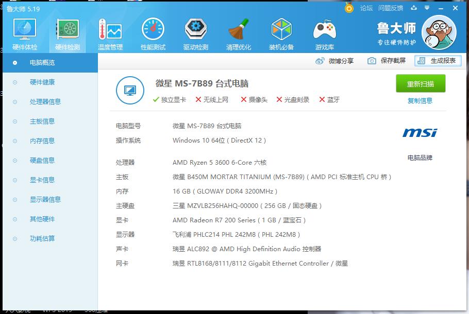Click AMD Radeon R7 200 Series value
The width and height of the screenshot is (469, 314).
[239, 220]
